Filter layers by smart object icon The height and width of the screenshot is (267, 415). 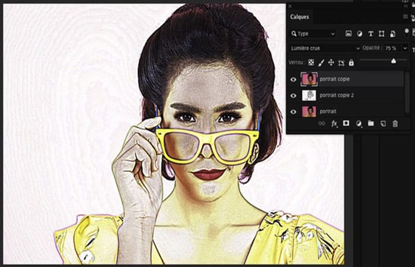pos(392,34)
